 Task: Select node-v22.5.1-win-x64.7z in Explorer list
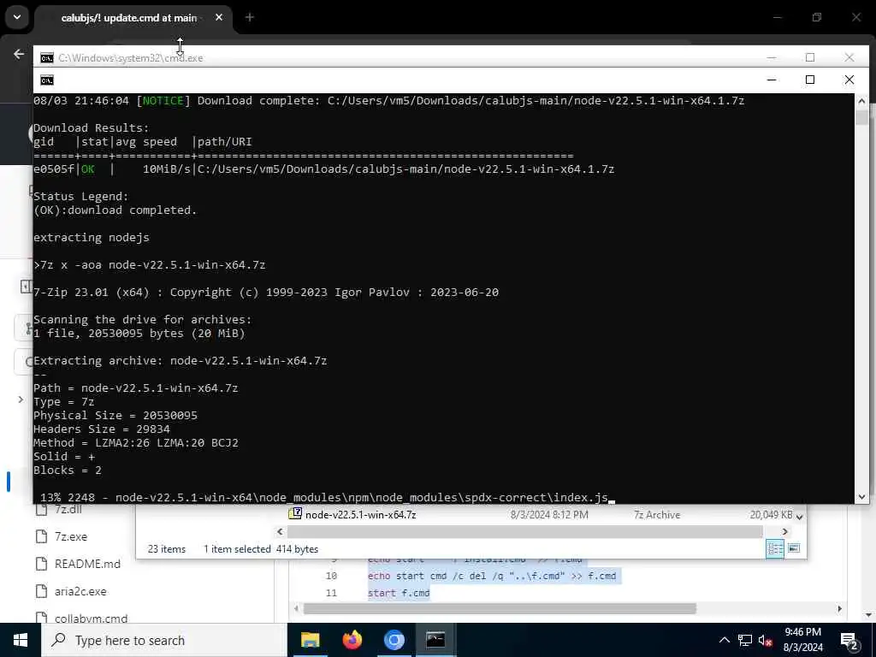(x=360, y=515)
